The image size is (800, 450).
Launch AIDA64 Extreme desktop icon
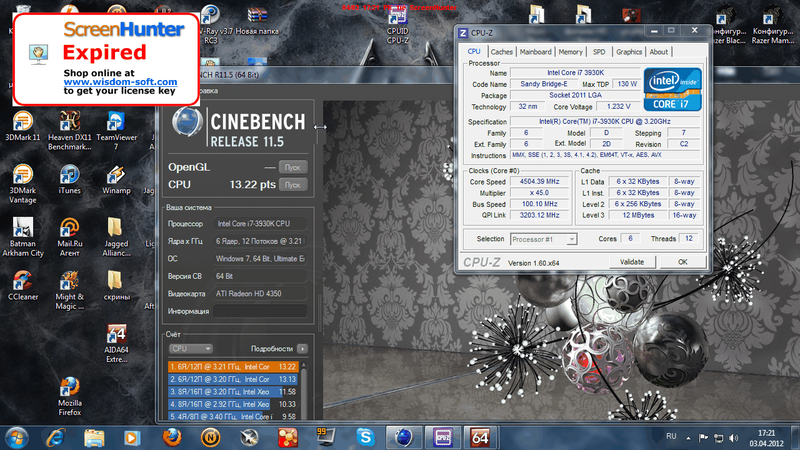pos(116,334)
